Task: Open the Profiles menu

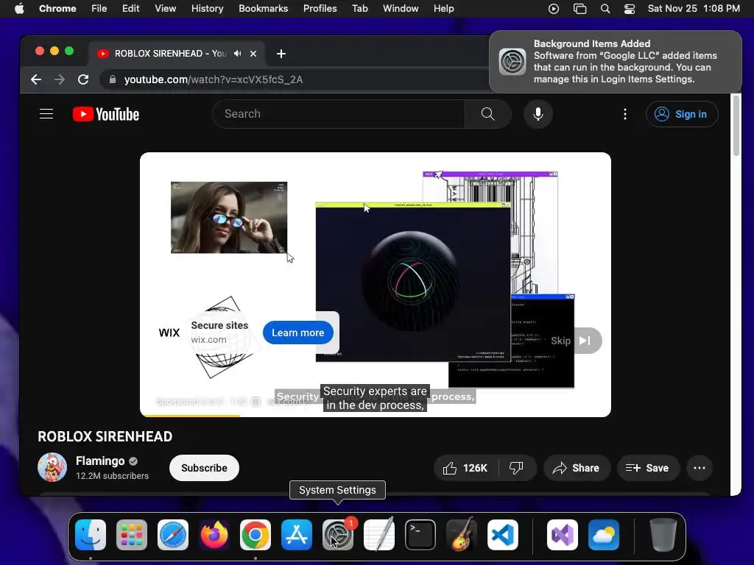Action: [320, 9]
